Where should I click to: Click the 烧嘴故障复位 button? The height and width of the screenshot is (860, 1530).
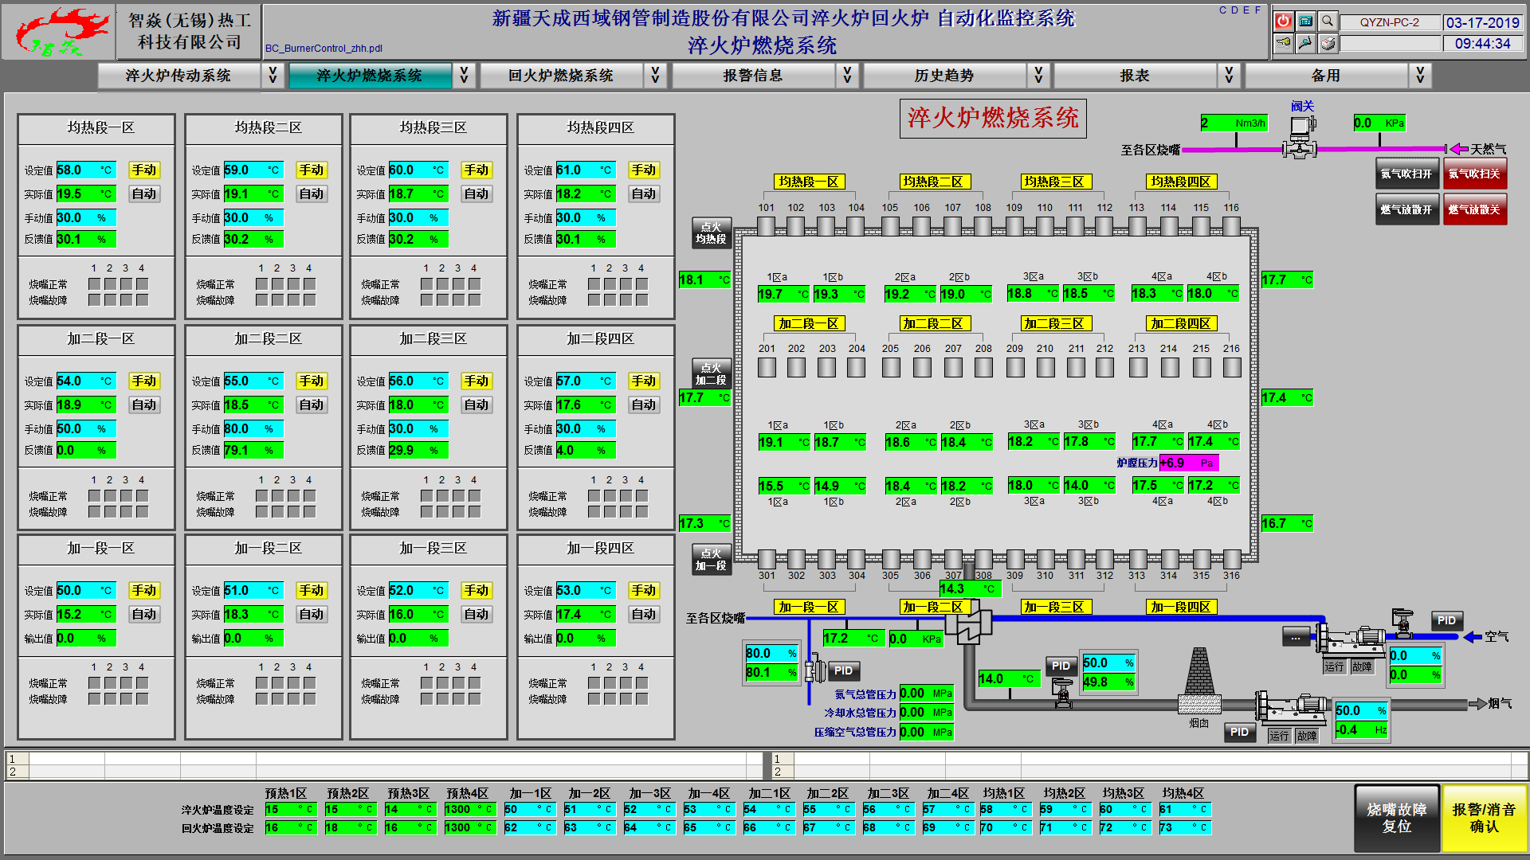[1397, 818]
